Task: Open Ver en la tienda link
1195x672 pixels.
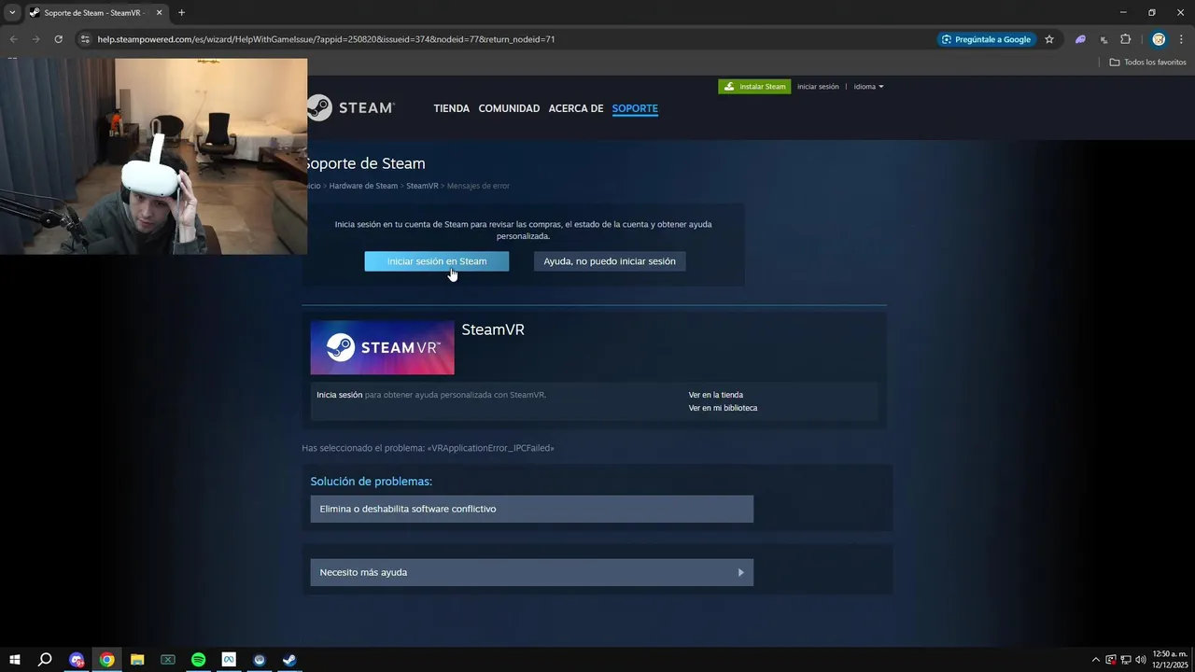Action: [716, 395]
